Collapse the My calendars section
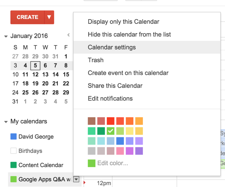The width and height of the screenshot is (225, 187). click(6, 121)
